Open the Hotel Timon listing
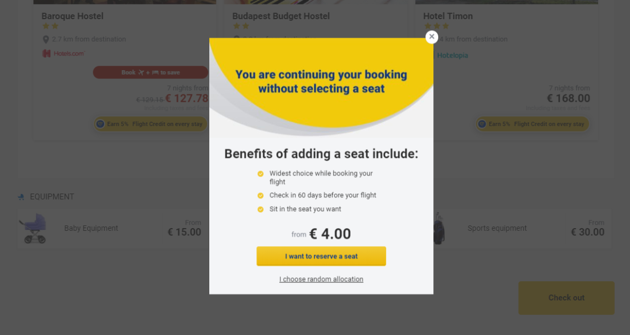This screenshot has height=335, width=630. (x=448, y=16)
